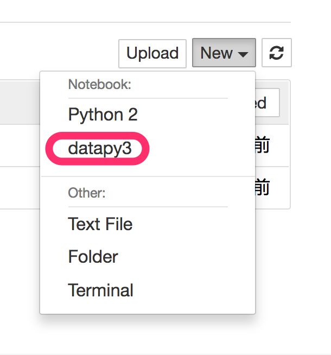Create a new Text File
This screenshot has width=331, height=355.
tap(100, 224)
